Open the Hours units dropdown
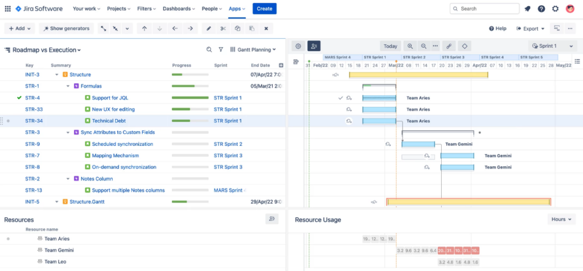583x271 pixels. 561,219
